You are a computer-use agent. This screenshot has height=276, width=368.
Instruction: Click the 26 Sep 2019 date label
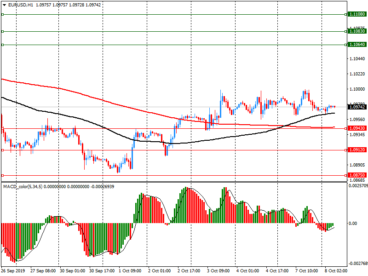click(12, 271)
